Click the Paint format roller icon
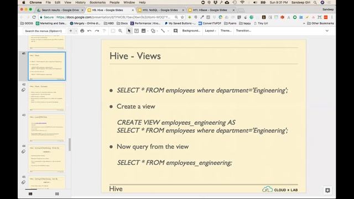354x199 pixels. [x=105, y=31]
